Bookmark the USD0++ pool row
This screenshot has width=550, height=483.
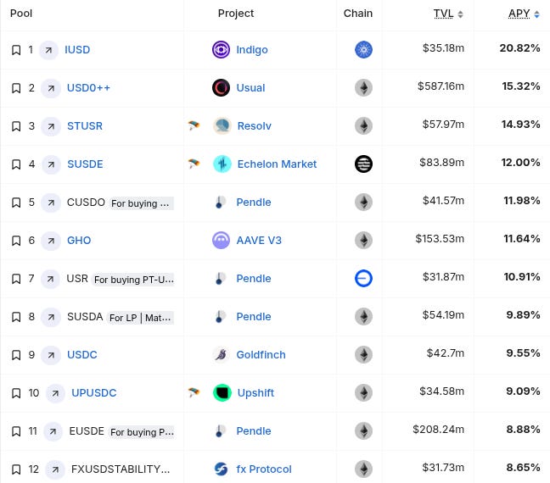click(16, 88)
